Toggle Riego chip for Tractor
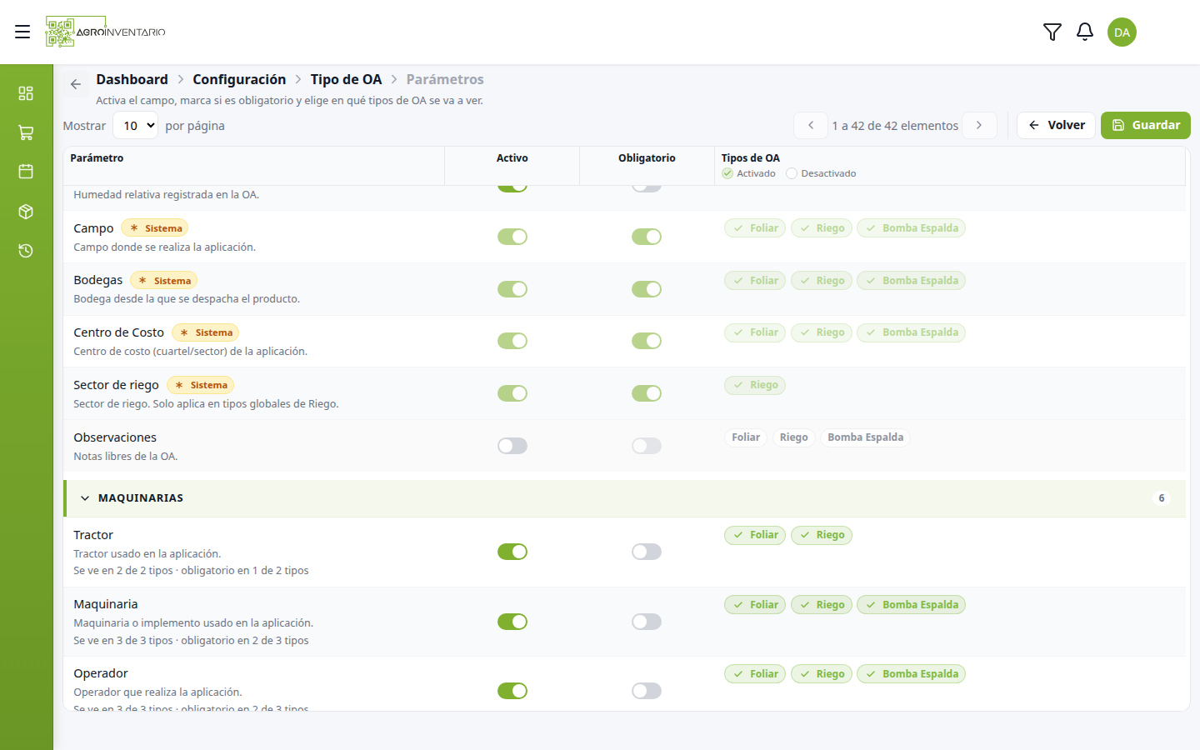Viewport: 1200px width, 750px height. tap(822, 535)
